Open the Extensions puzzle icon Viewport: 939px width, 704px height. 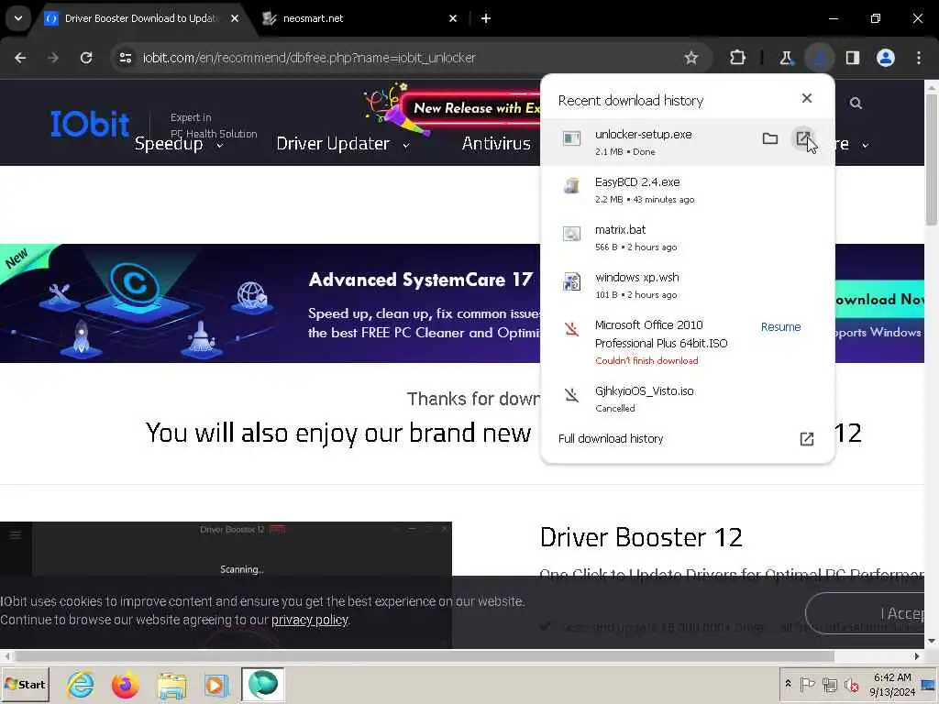click(x=737, y=58)
